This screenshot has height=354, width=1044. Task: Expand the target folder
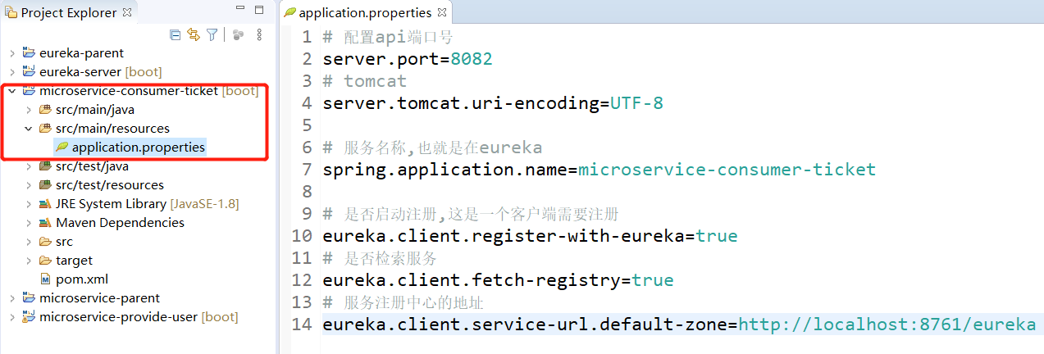tap(29, 261)
